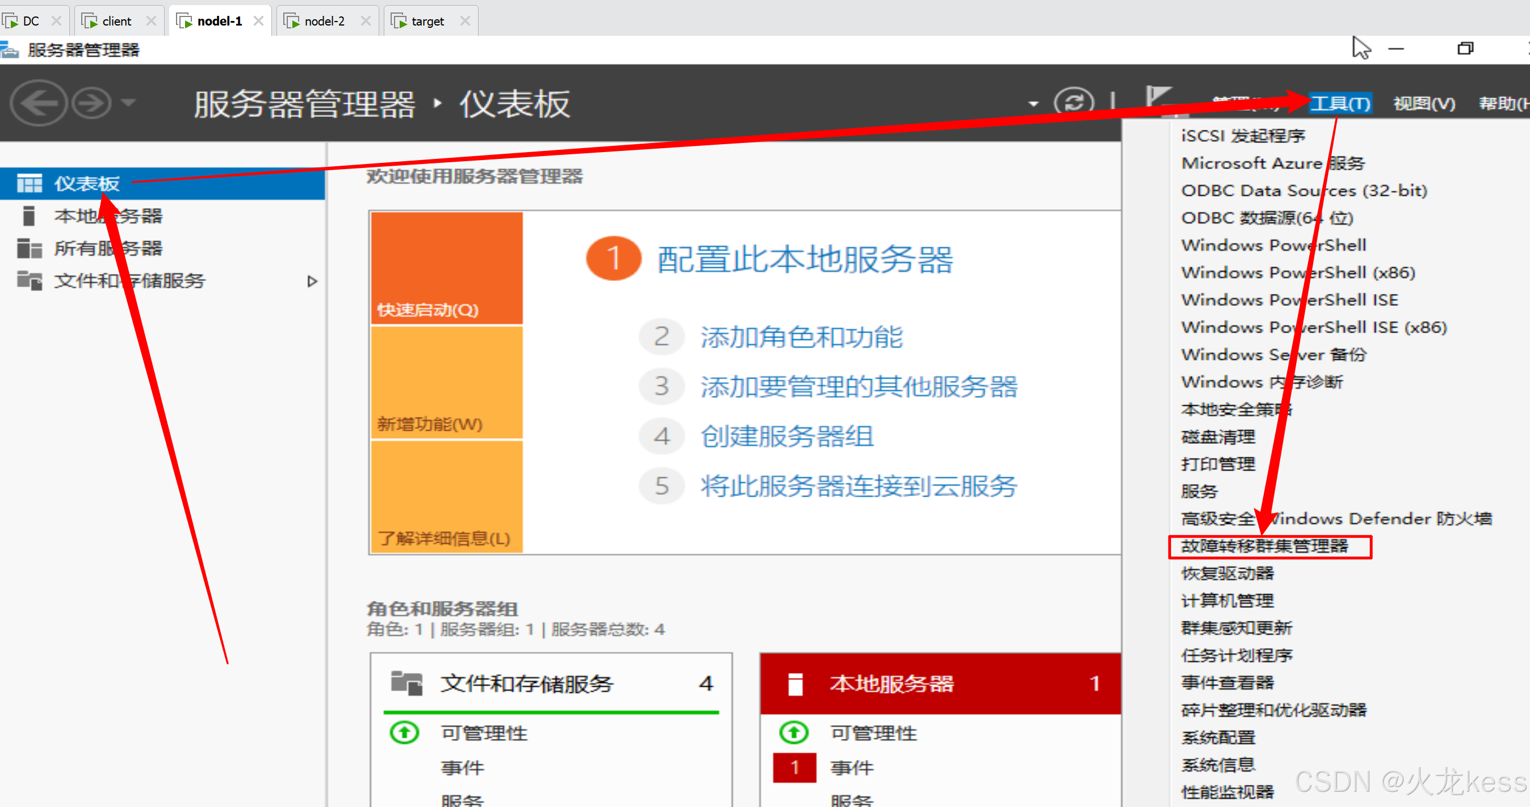Click the 创建服务器组 link
This screenshot has width=1530, height=807.
[786, 436]
